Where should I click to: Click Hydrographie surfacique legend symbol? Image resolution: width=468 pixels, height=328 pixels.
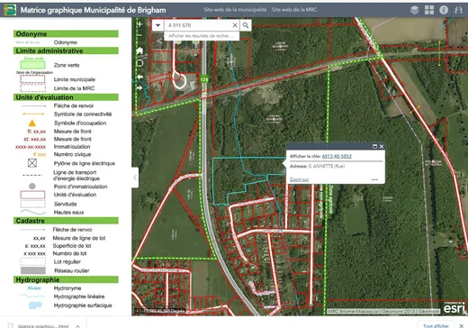(35, 305)
